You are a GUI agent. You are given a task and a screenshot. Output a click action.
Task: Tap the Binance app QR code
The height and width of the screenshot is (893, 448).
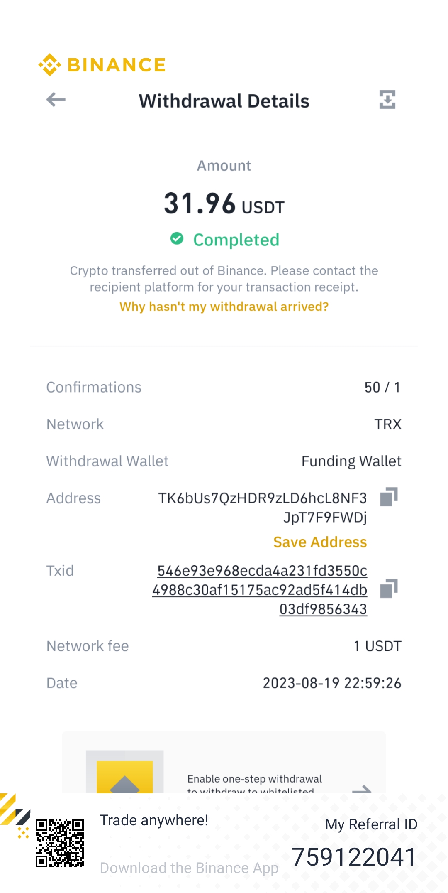[60, 843]
